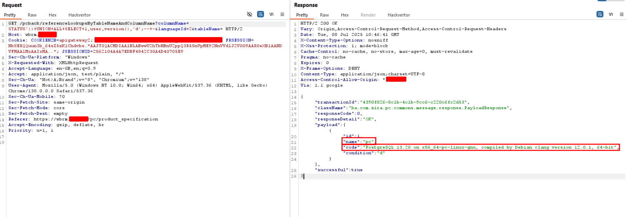The image size is (627, 217).
Task: Switch Request view to Raw tab
Action: pyautogui.click(x=32, y=15)
